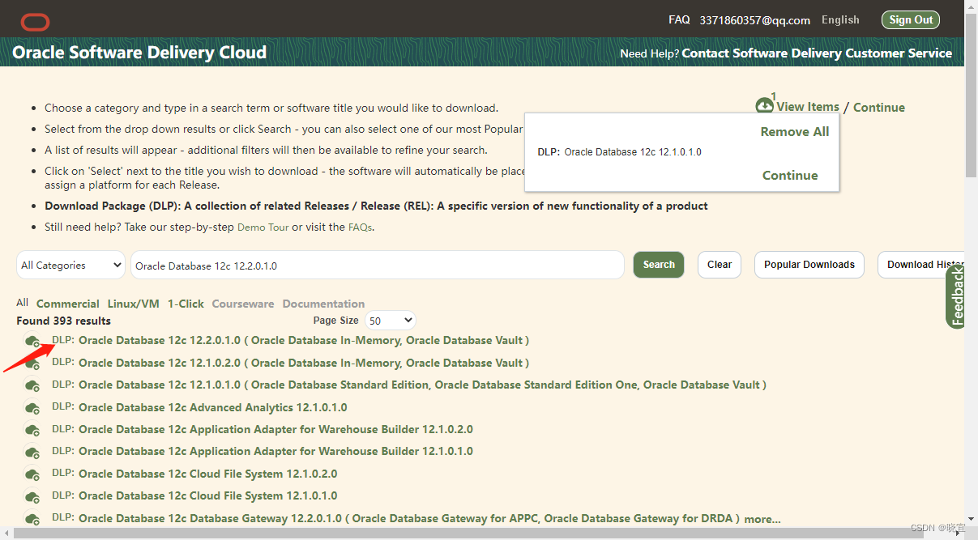Image resolution: width=978 pixels, height=540 pixels.
Task: Click cloud icon beside Advanced Analytics 12.1.0.1.0
Action: (32, 408)
